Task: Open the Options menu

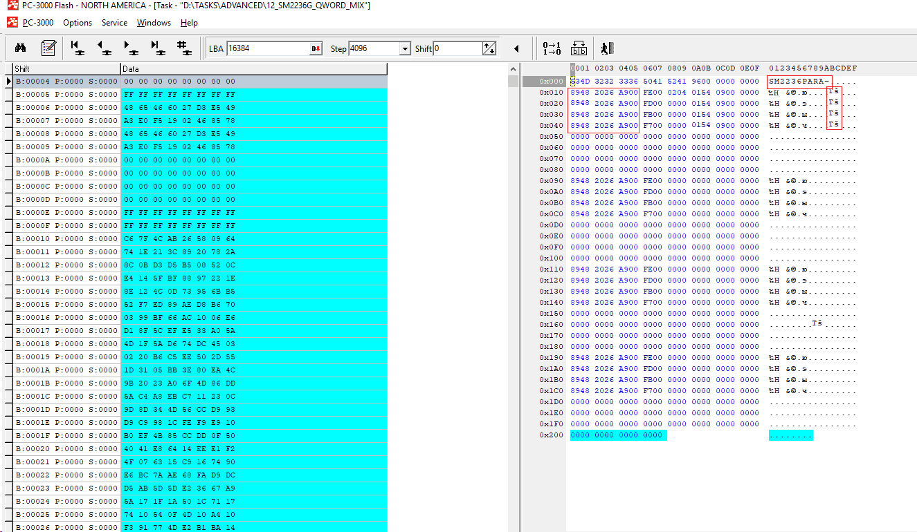Action: coord(78,23)
